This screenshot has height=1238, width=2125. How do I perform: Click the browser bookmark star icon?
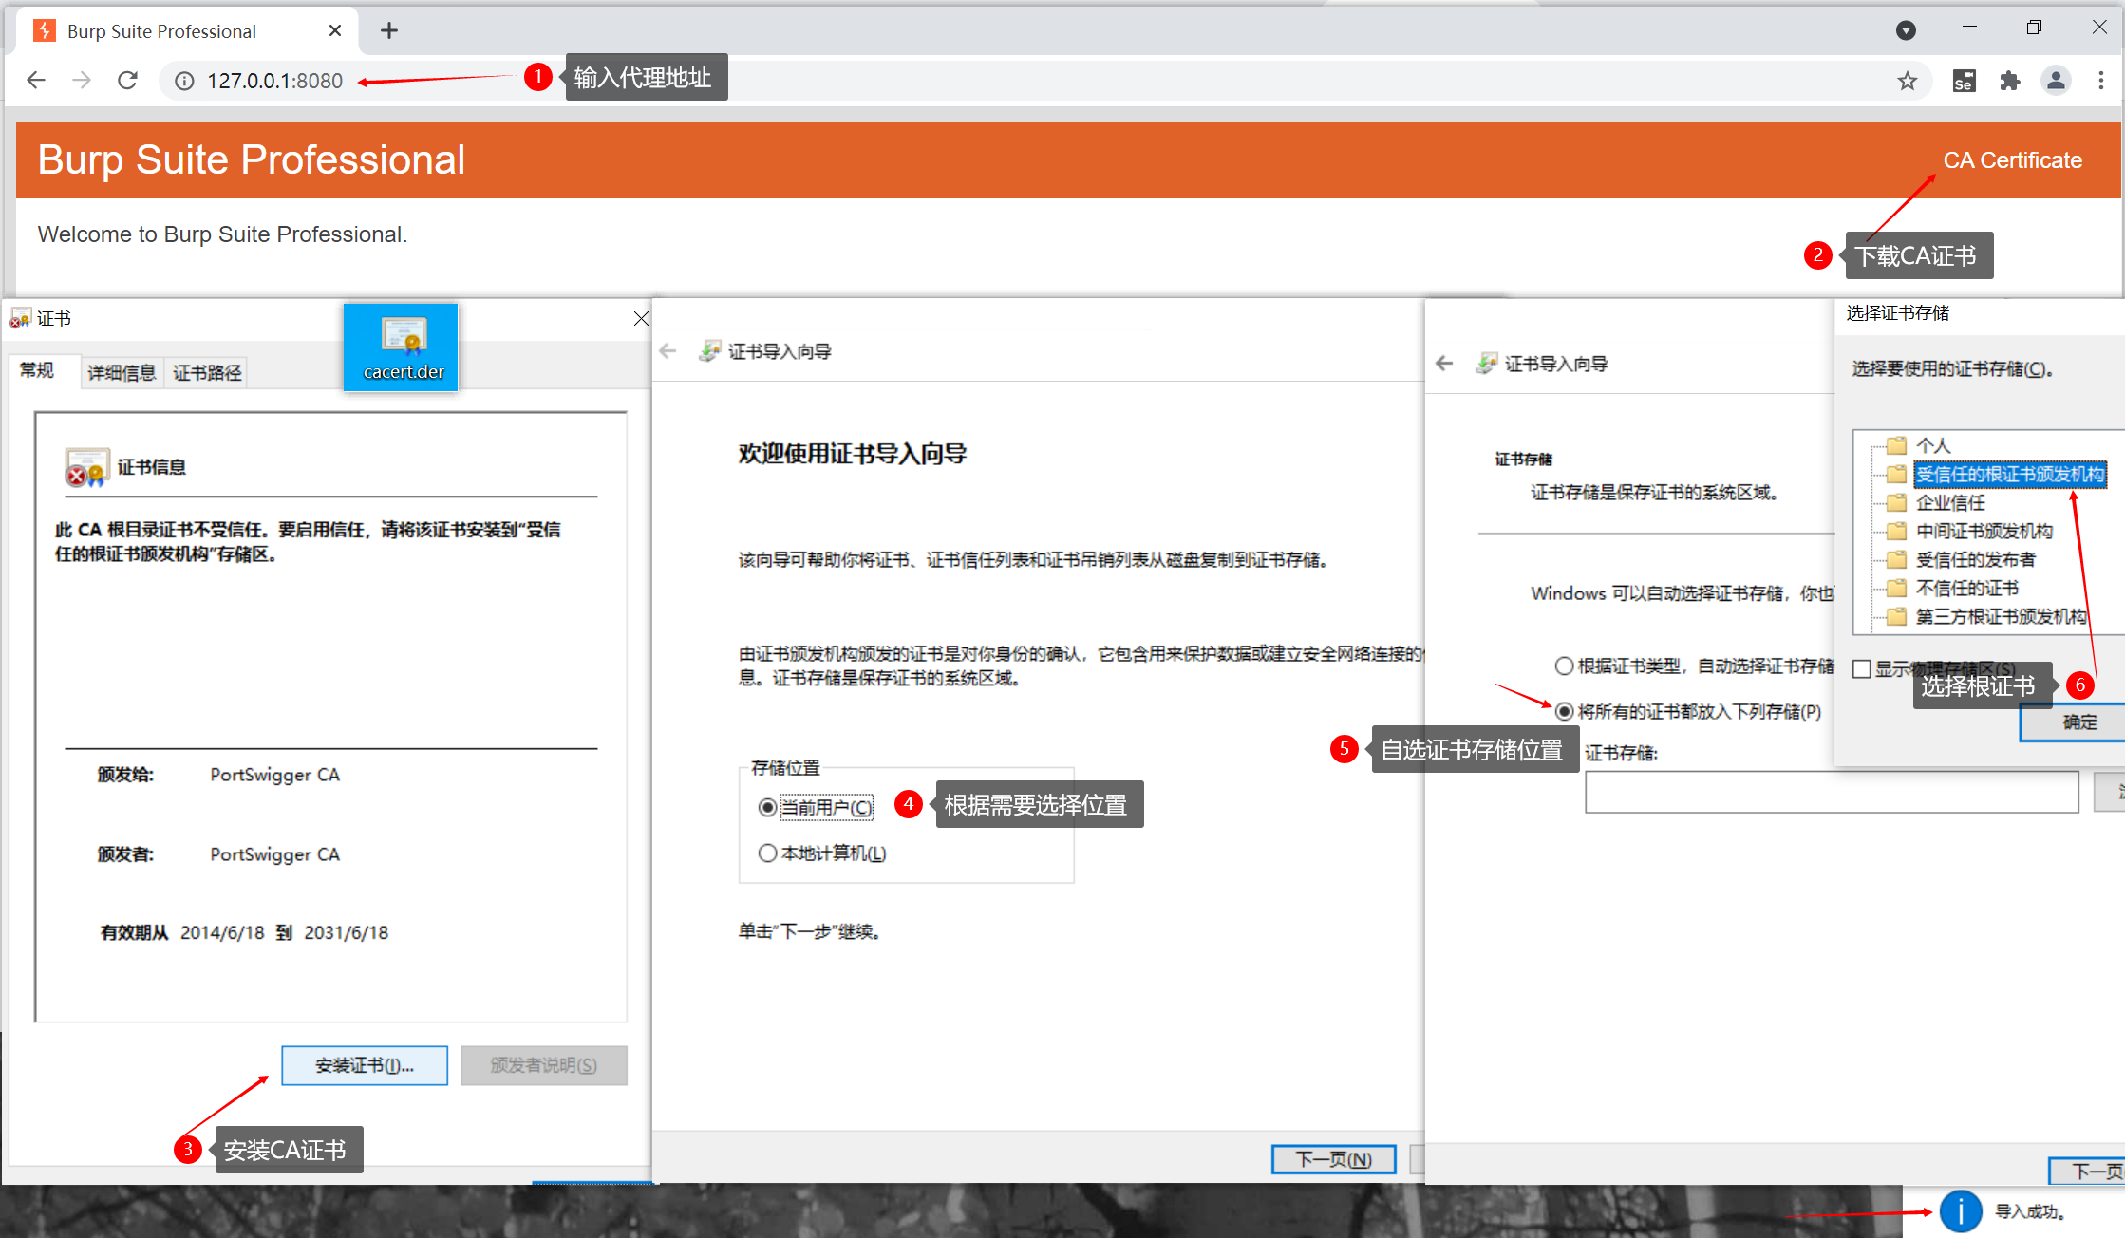click(x=1911, y=81)
